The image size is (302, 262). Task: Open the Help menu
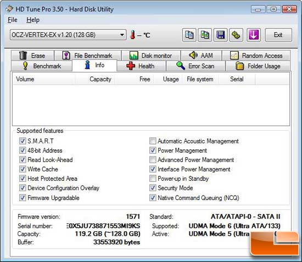coord(33,20)
